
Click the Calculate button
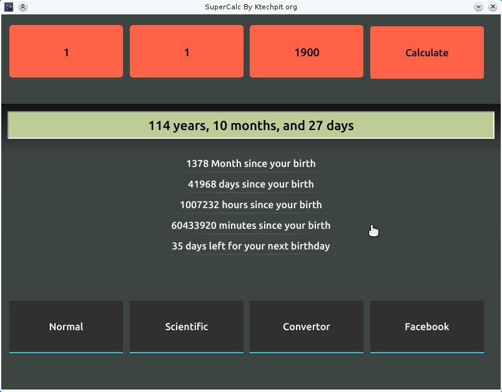pos(427,53)
